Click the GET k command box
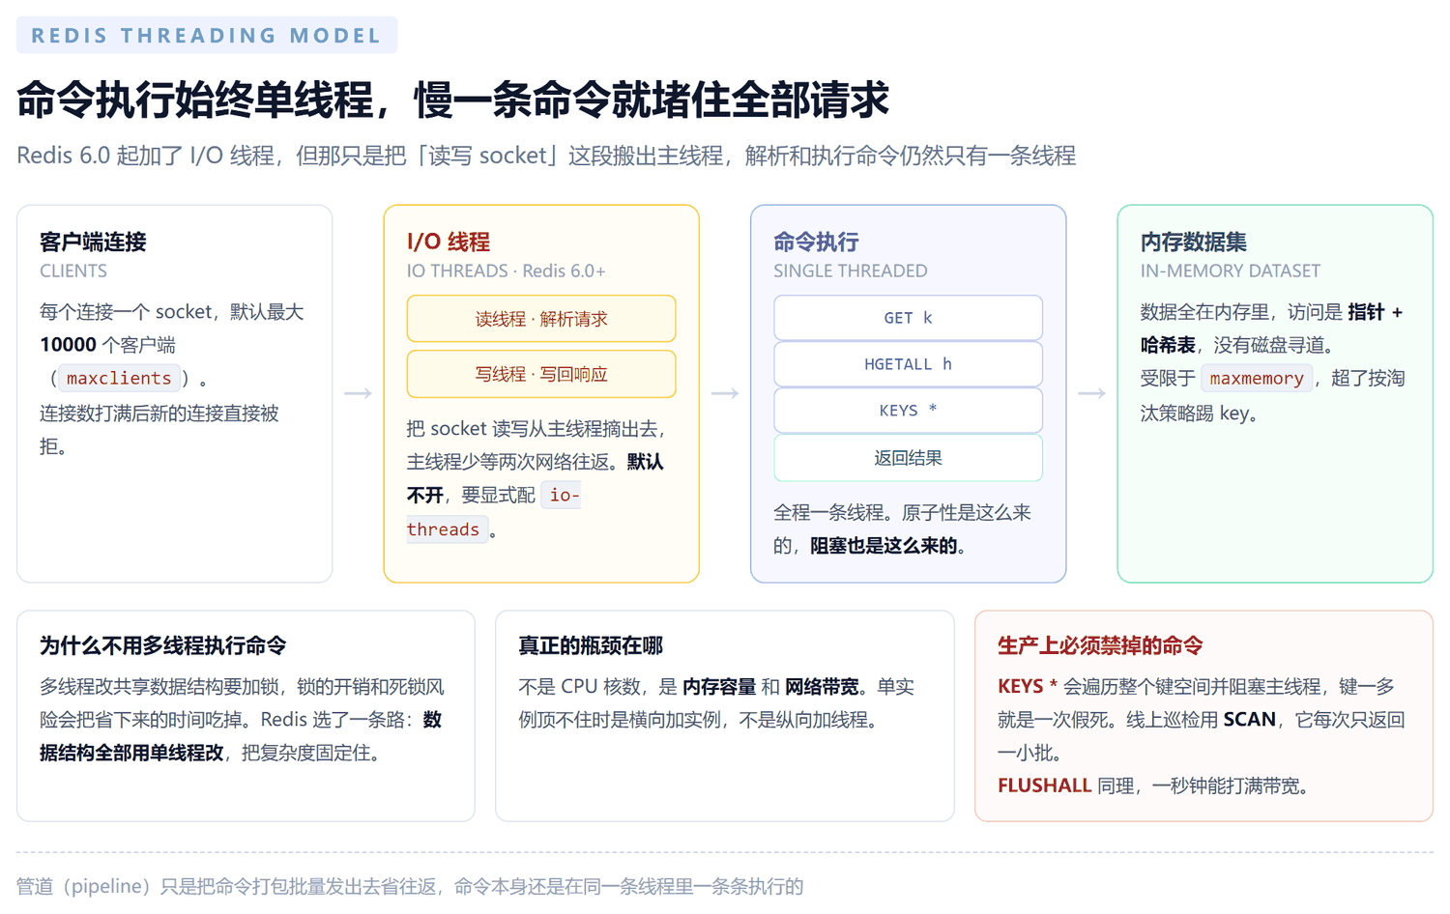 [908, 318]
